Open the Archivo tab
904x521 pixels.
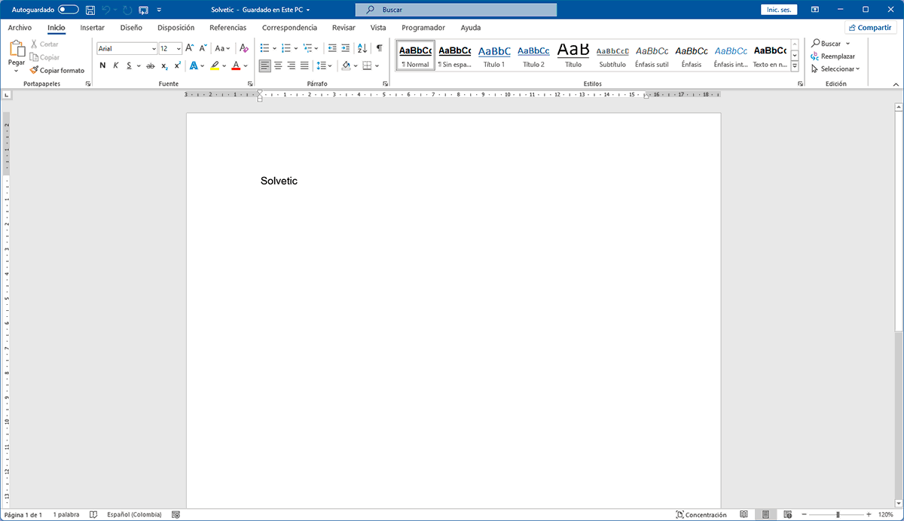[x=20, y=27]
